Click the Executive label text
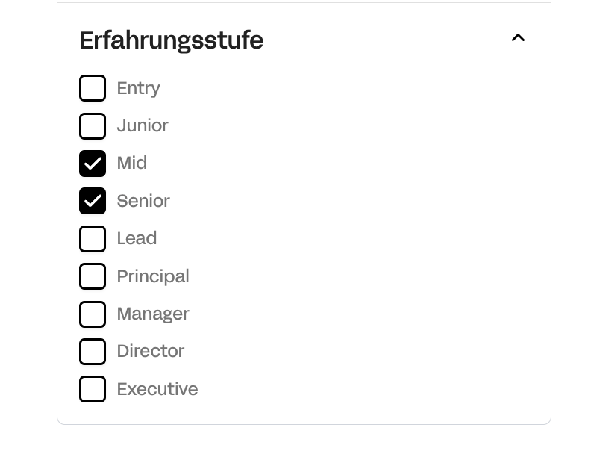Image resolution: width=594 pixels, height=457 pixels. [157, 389]
